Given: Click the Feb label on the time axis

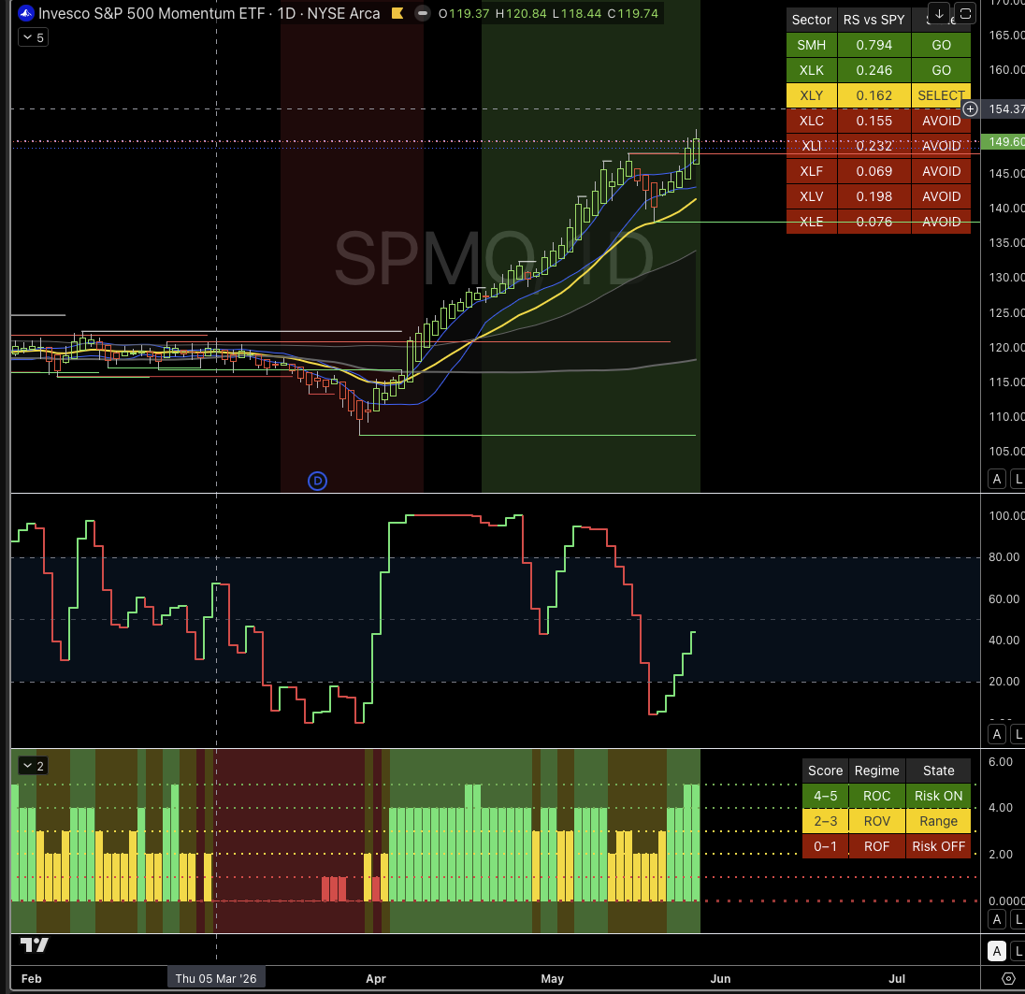Looking at the screenshot, I should click(x=32, y=978).
